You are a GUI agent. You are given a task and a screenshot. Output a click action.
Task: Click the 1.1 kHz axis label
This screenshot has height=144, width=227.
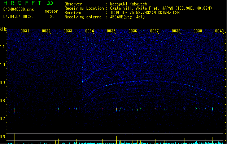[x=3, y=47]
